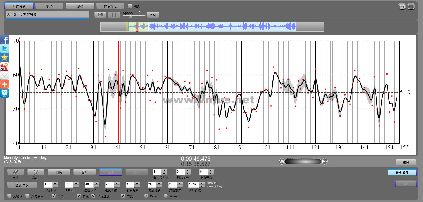Uncheck the 平滑 smoothing checkbox
The image size is (423, 202).
pos(54,196)
